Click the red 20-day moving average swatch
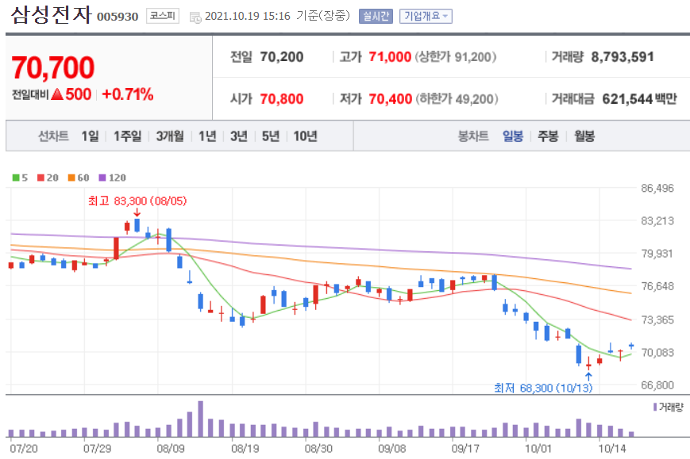Screen dimensions: 690x459 click(41, 178)
